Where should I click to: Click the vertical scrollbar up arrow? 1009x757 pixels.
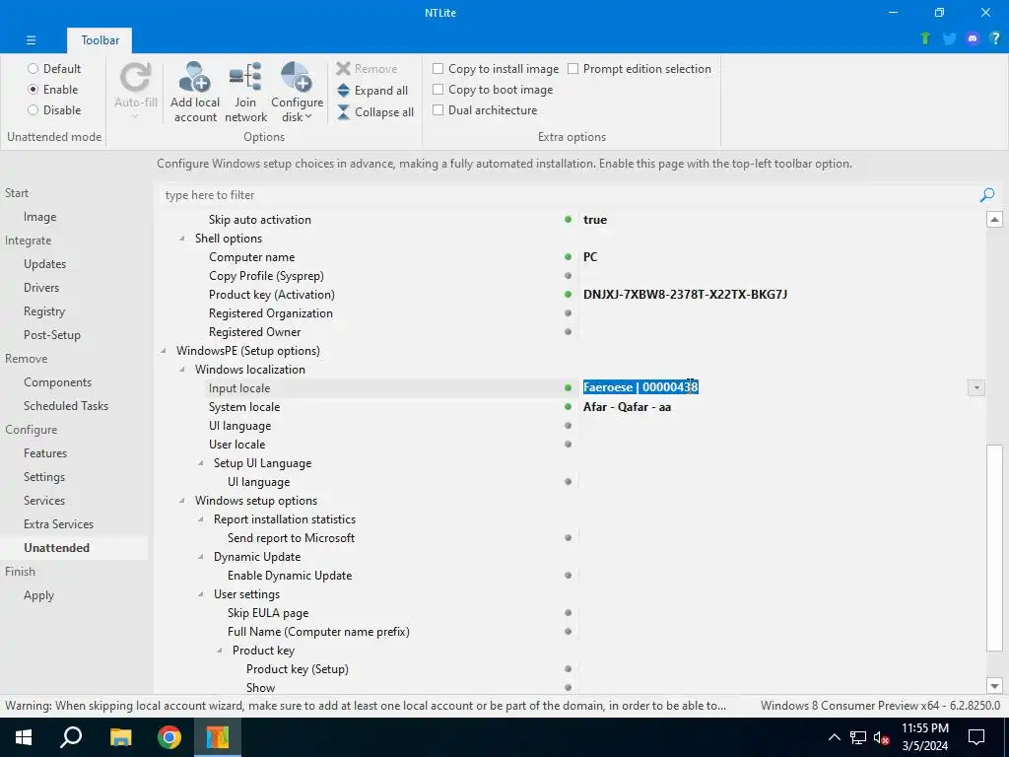click(994, 220)
